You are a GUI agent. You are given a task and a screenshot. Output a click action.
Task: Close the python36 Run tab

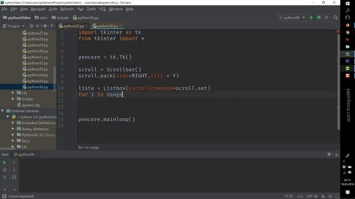point(37,155)
